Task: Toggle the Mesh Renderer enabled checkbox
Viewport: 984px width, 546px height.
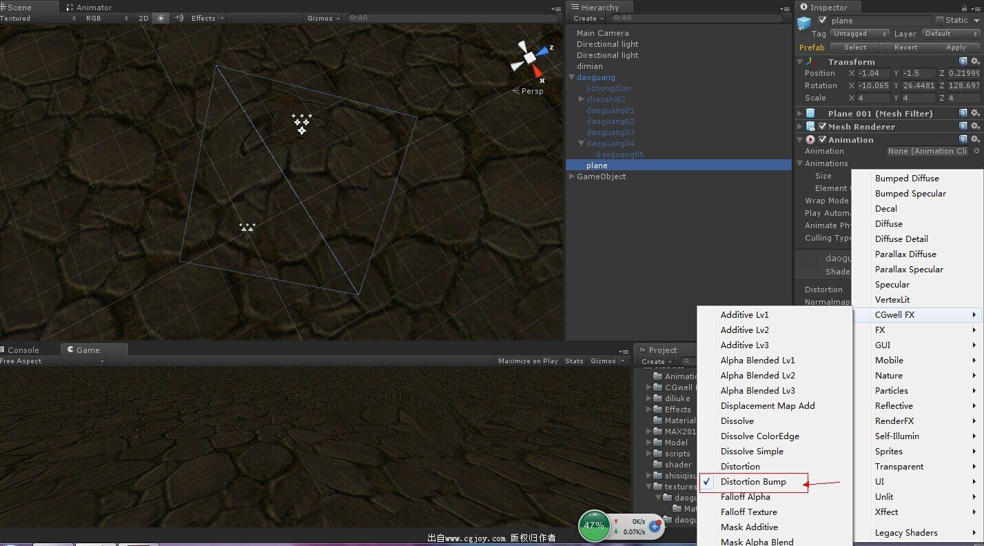Action: pos(822,126)
